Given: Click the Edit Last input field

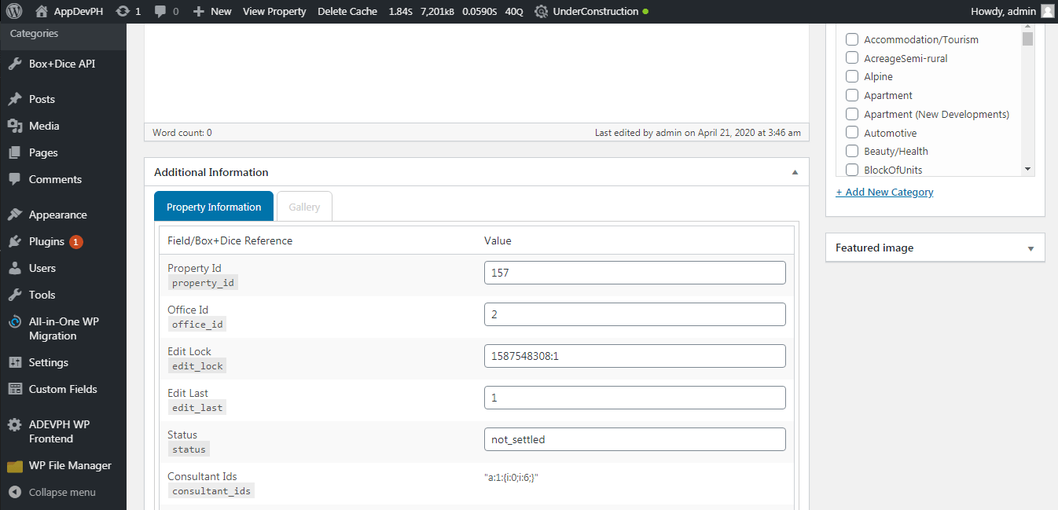Looking at the screenshot, I should [635, 398].
